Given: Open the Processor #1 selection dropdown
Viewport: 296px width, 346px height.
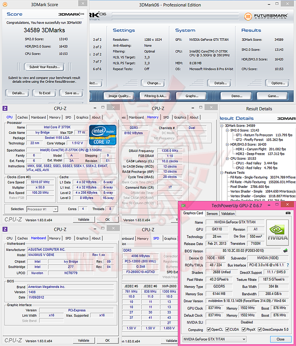Looking at the screenshot, I should [x=42, y=209].
